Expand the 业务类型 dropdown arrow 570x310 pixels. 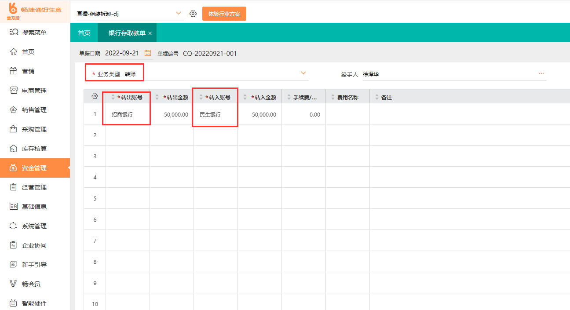pyautogui.click(x=303, y=73)
